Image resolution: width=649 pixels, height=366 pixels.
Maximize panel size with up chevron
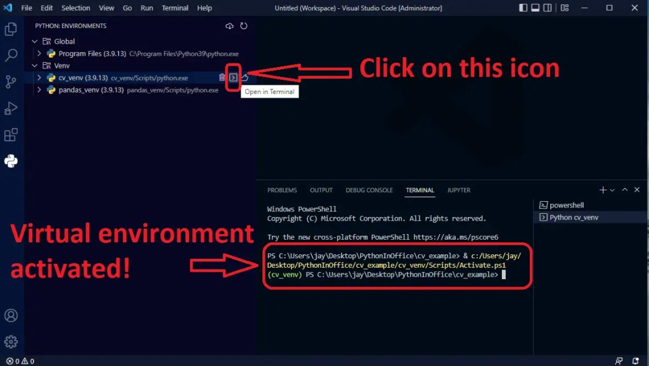[625, 190]
